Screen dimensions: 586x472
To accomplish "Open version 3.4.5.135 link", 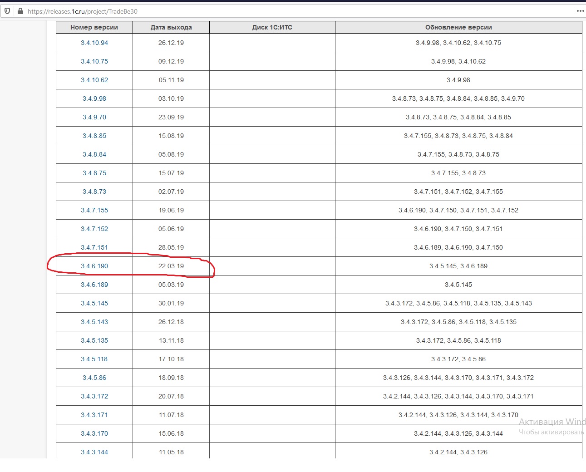I will tap(94, 340).
